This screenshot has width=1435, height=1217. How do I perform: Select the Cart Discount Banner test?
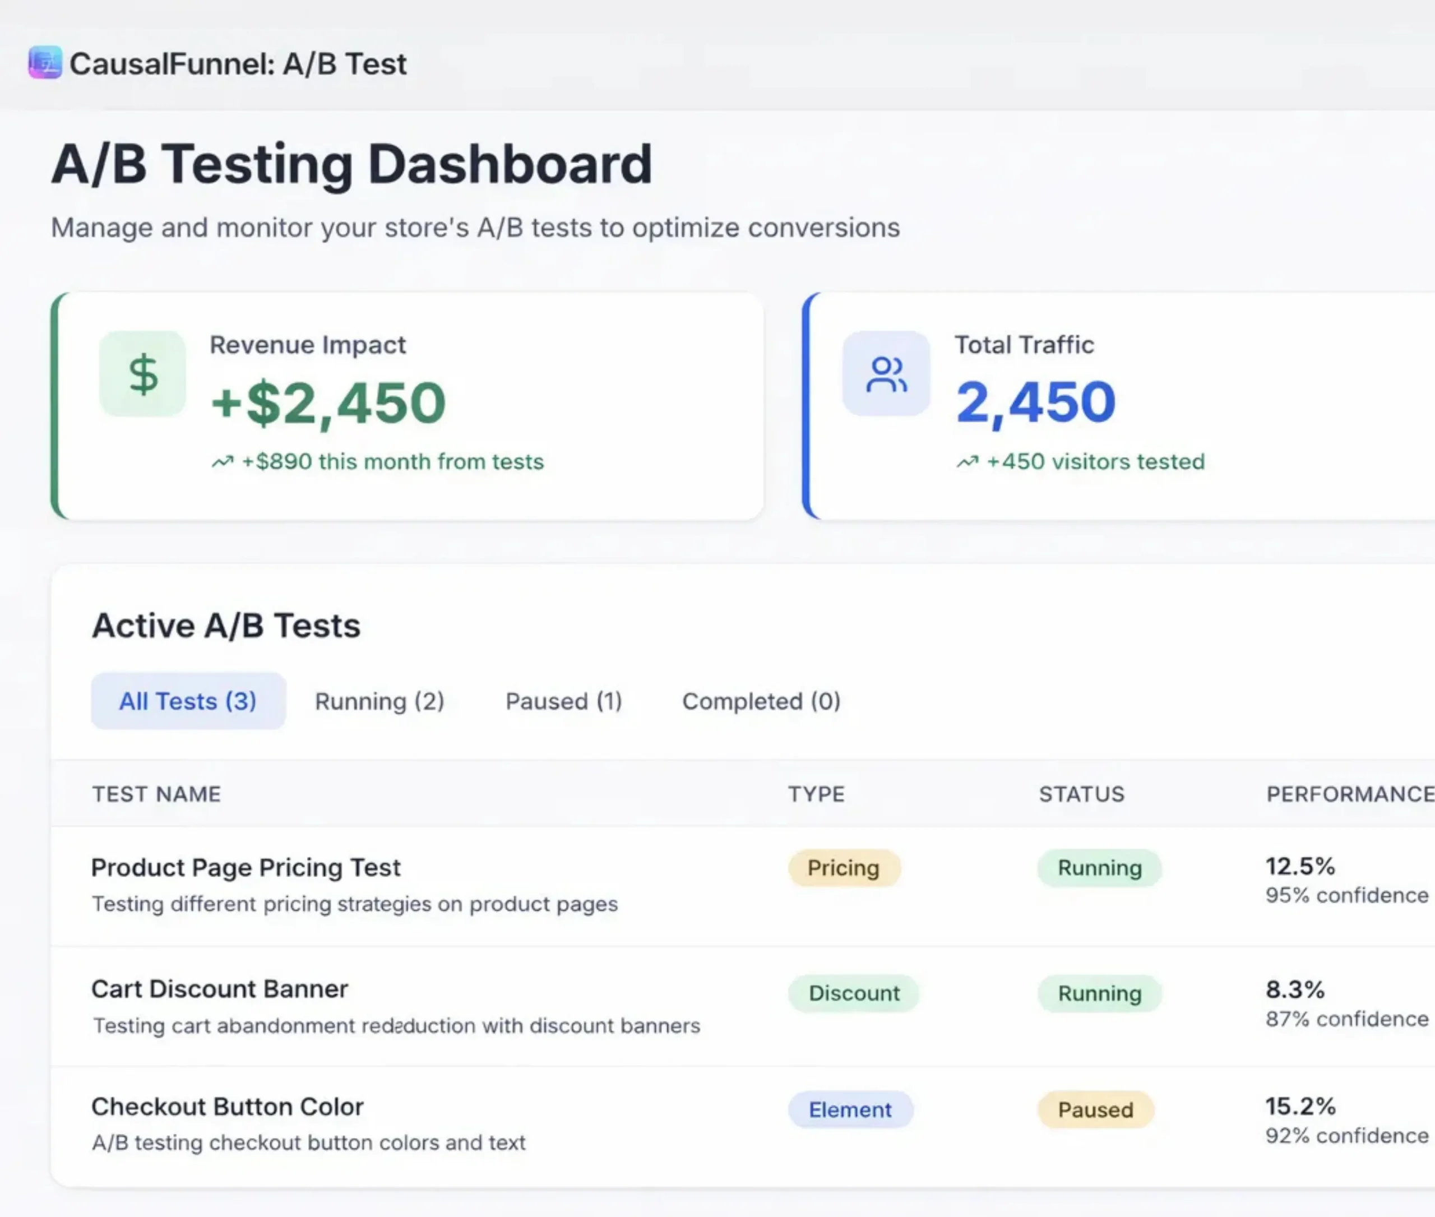[x=220, y=988]
